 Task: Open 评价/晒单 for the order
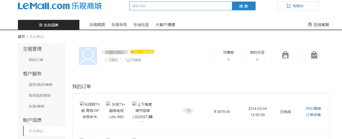313,109
